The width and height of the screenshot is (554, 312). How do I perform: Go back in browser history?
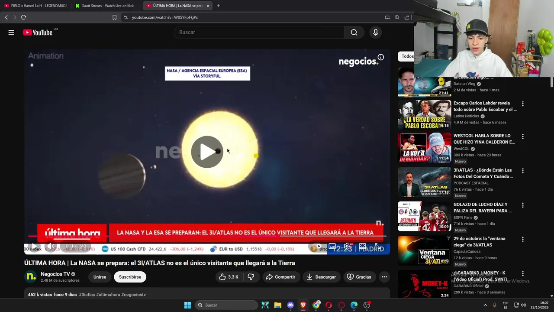point(6,17)
